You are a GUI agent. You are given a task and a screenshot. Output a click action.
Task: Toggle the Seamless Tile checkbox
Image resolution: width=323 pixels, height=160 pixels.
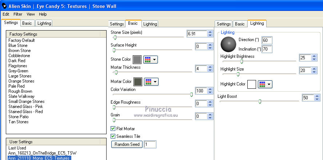(x=113, y=136)
